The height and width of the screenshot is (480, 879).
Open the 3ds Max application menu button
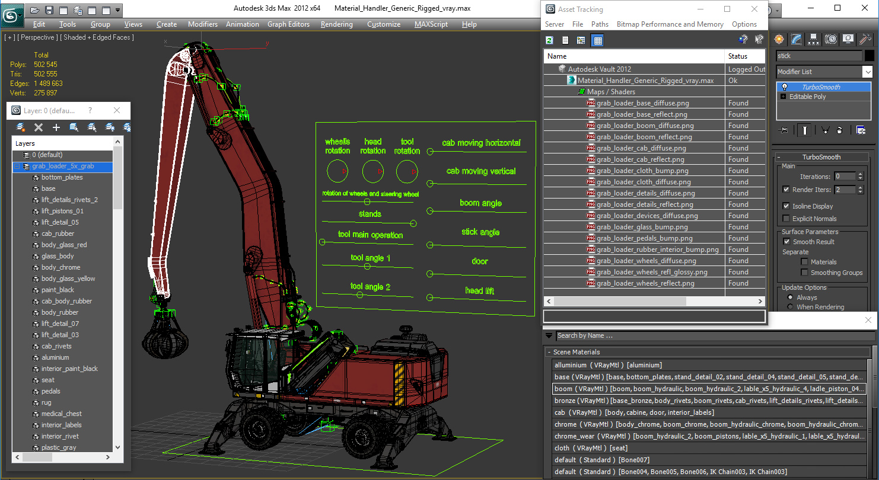[x=11, y=15]
